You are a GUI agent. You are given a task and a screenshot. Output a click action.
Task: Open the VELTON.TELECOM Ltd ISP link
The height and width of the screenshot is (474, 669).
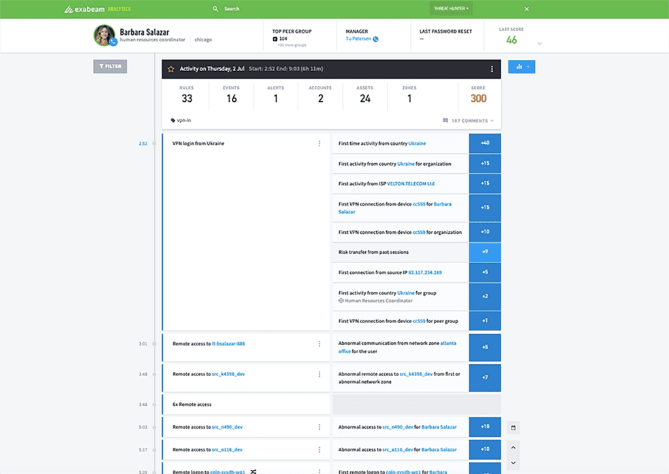pyautogui.click(x=410, y=183)
